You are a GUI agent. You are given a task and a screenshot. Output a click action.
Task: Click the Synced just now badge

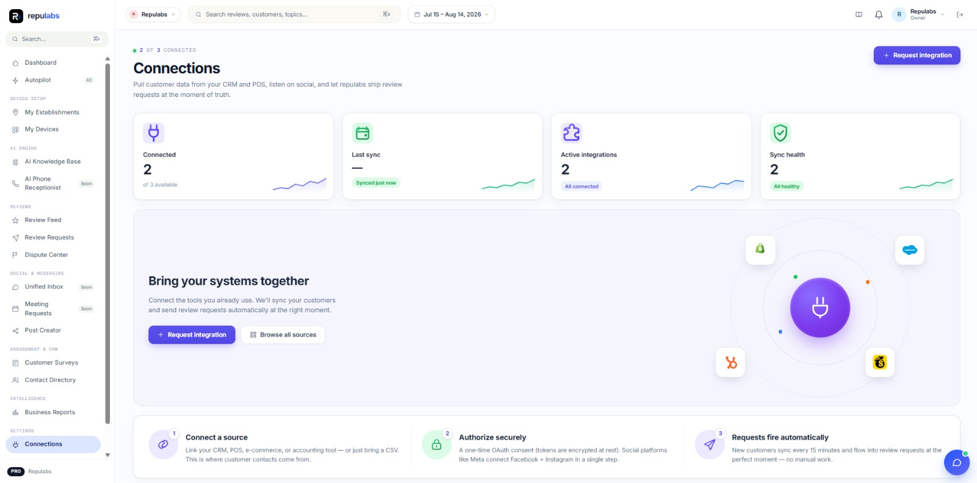[376, 183]
